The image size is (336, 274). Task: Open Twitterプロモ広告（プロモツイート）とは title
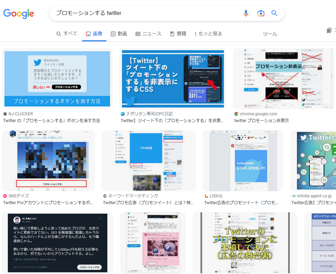click(148, 203)
